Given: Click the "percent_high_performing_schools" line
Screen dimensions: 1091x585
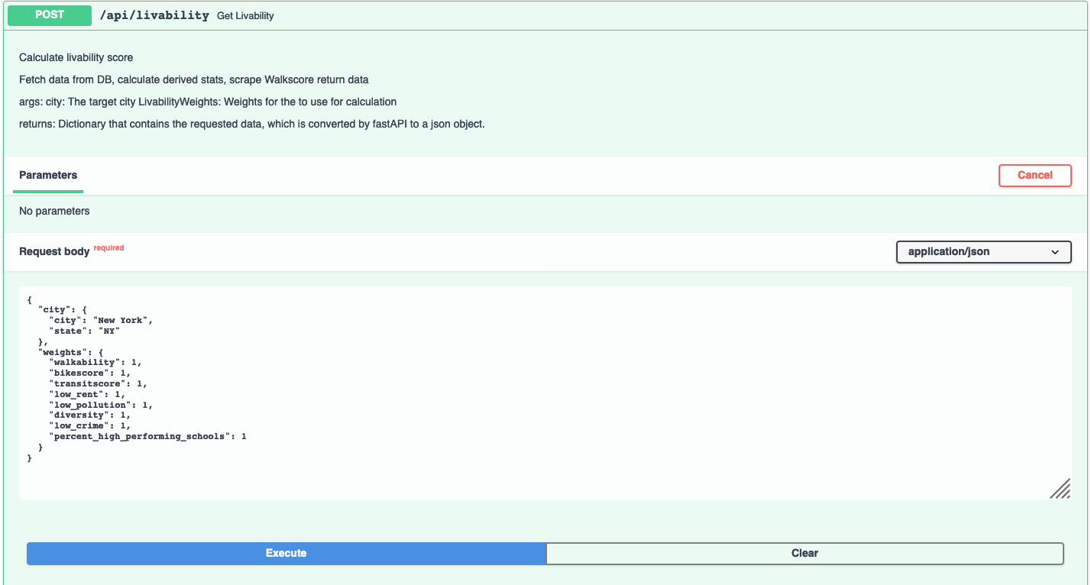Looking at the screenshot, I should pos(147,436).
